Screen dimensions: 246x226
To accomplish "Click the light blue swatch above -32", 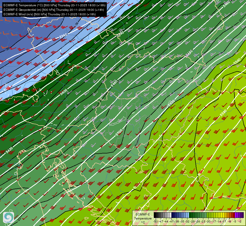I will click(x=188, y=215).
